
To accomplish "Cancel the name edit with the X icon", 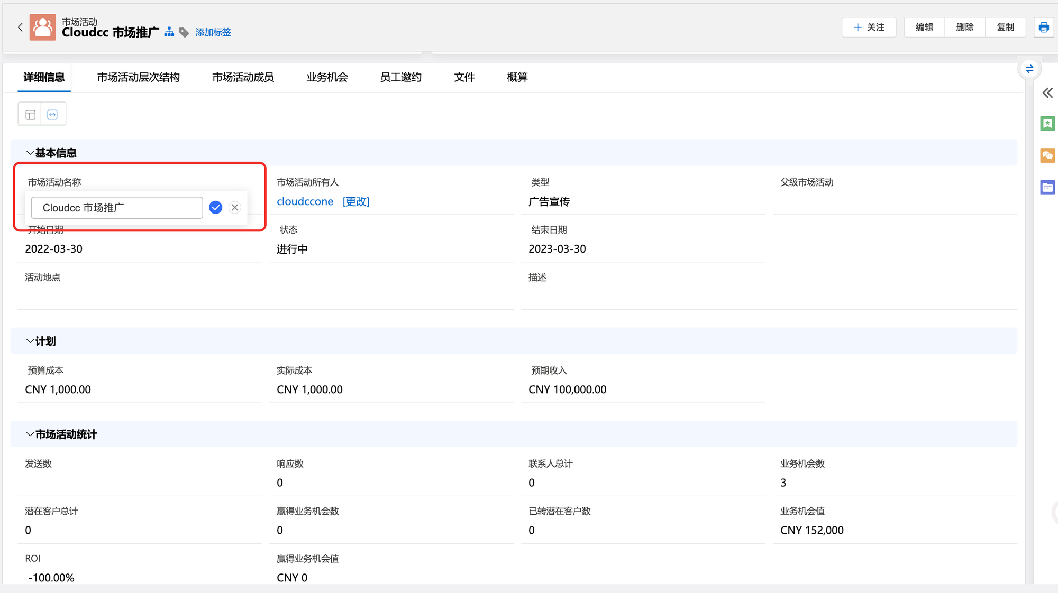I will pyautogui.click(x=235, y=207).
